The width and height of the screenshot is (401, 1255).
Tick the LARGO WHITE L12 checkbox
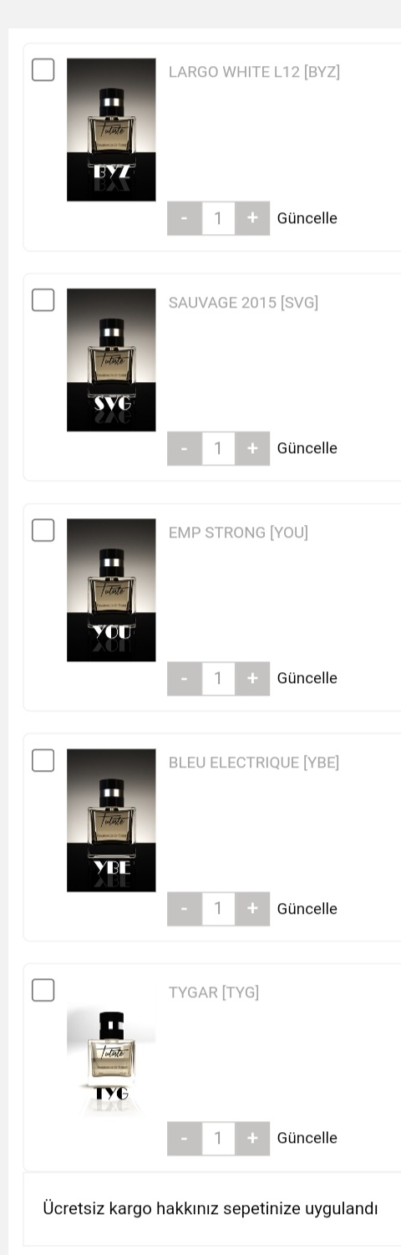[43, 69]
